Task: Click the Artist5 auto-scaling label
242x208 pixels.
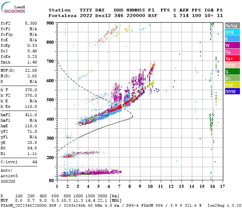Action: click(x=9, y=176)
